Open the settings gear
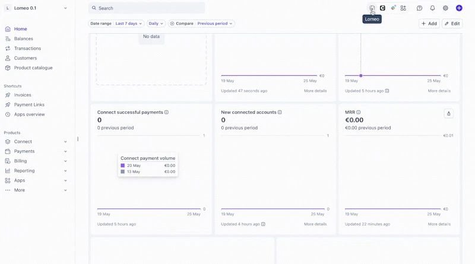475x264 pixels. coord(445,8)
